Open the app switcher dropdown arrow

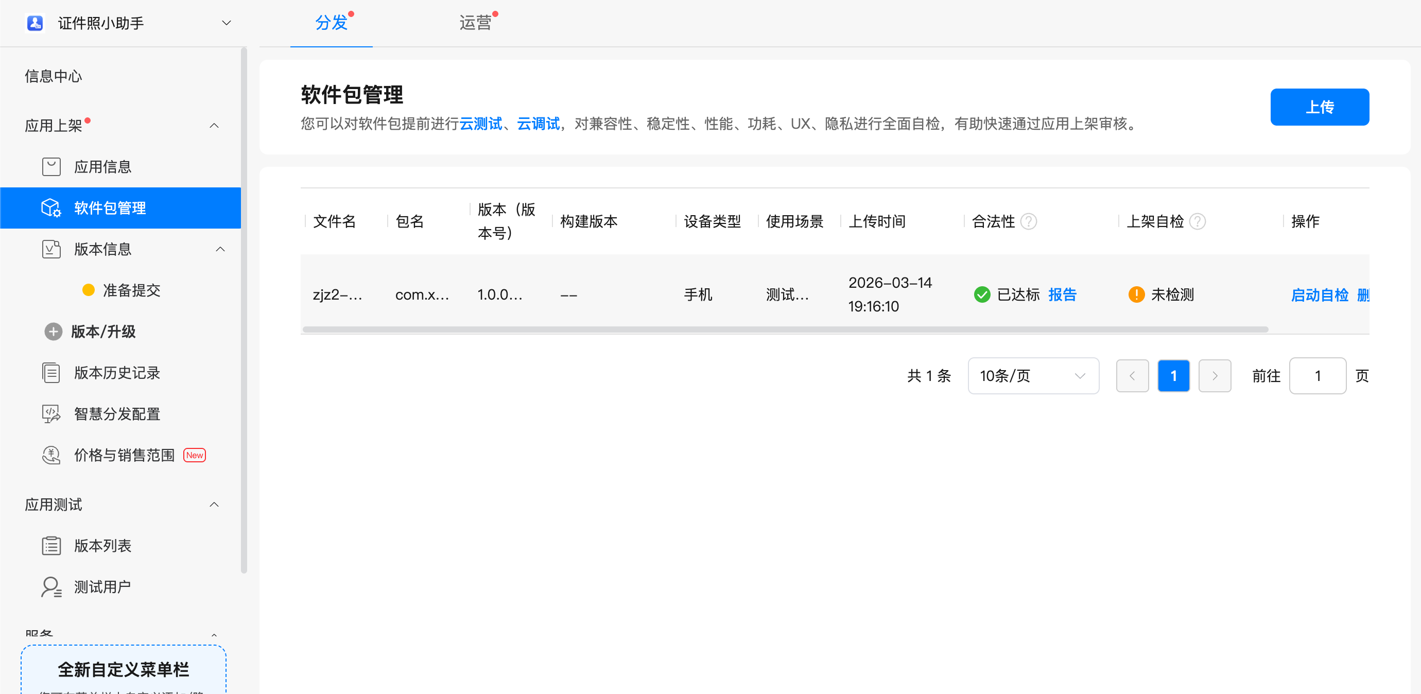(x=226, y=23)
